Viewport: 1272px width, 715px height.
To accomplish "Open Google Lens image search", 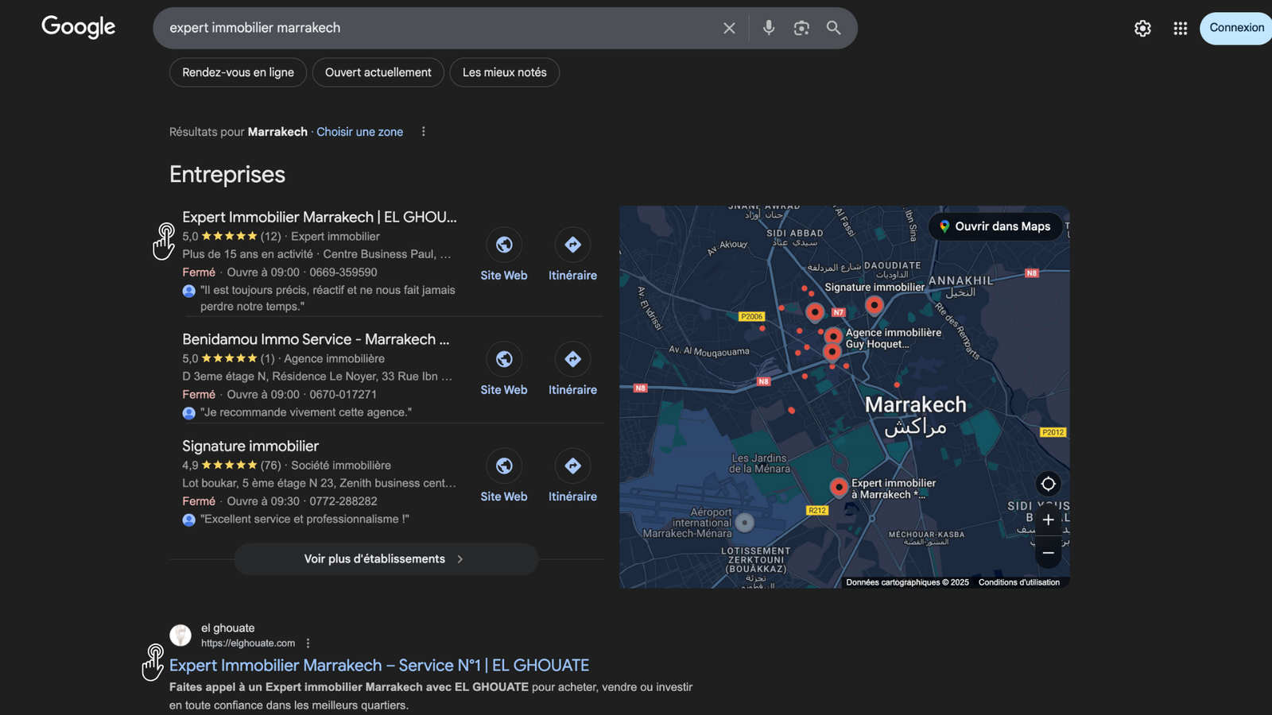I will [801, 28].
